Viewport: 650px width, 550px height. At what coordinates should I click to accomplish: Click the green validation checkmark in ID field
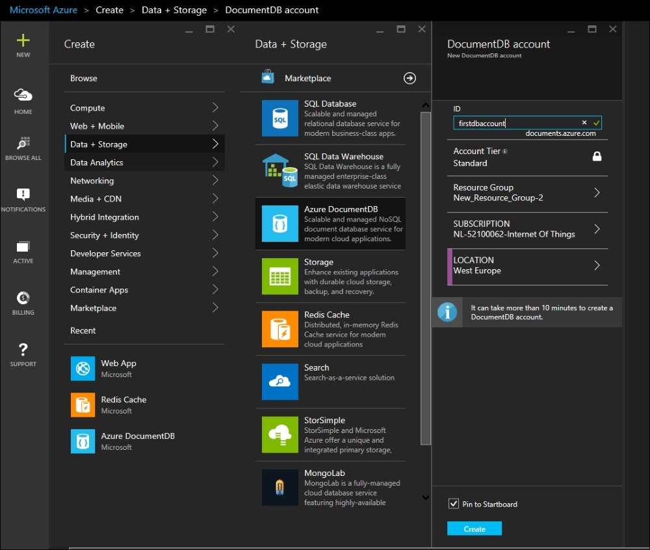tap(596, 123)
